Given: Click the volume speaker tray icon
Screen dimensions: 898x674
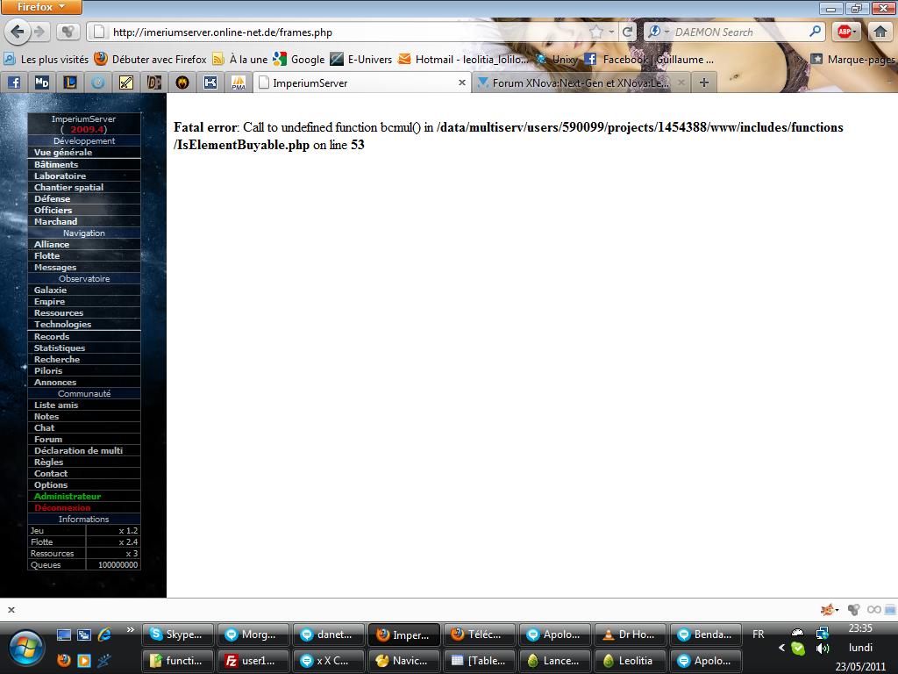Looking at the screenshot, I should (823, 649).
